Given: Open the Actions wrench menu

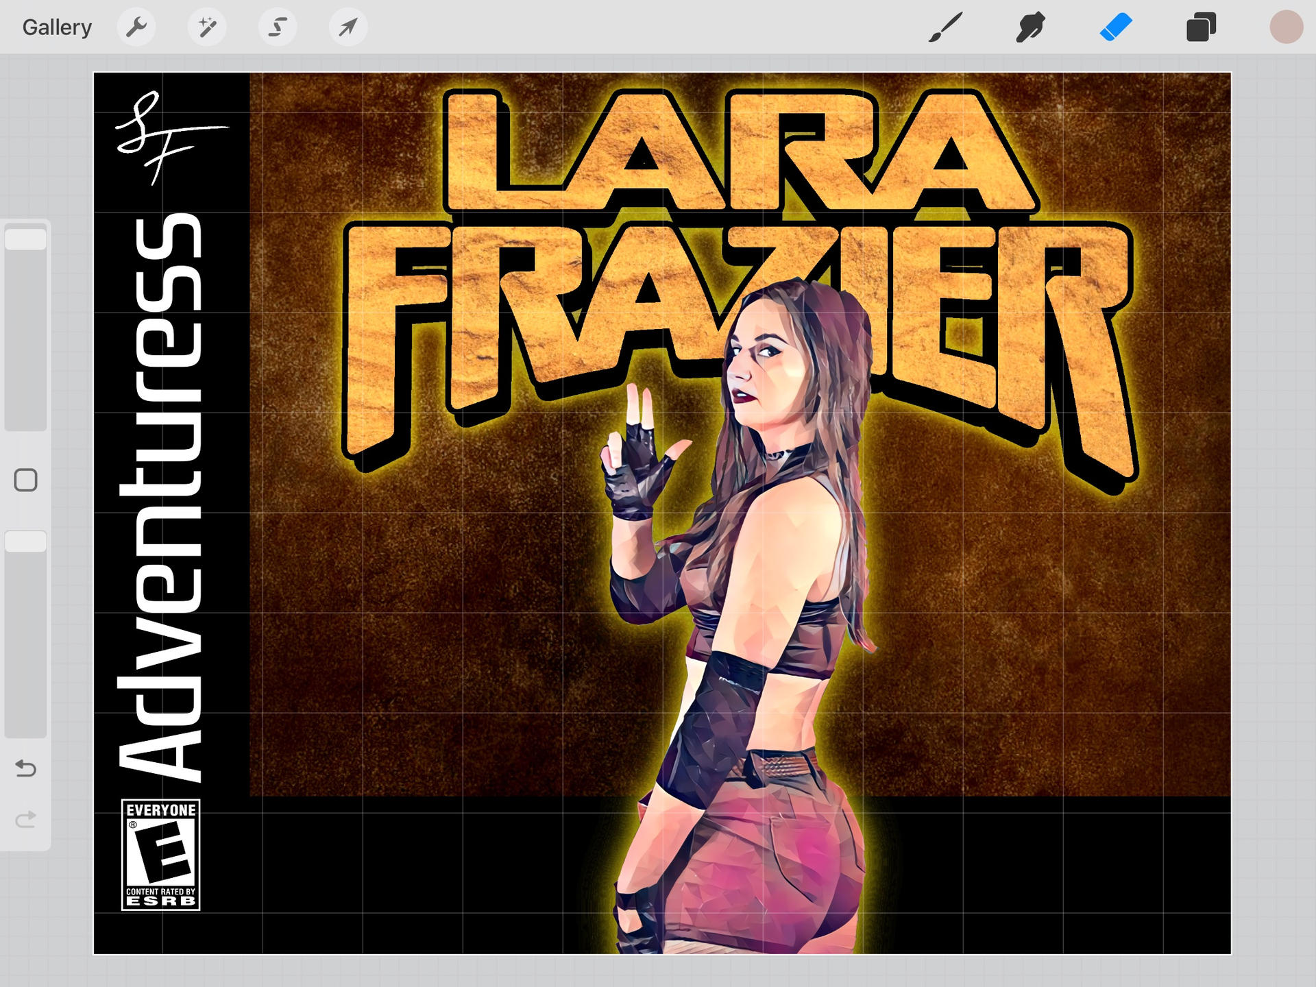Looking at the screenshot, I should pos(136,27).
